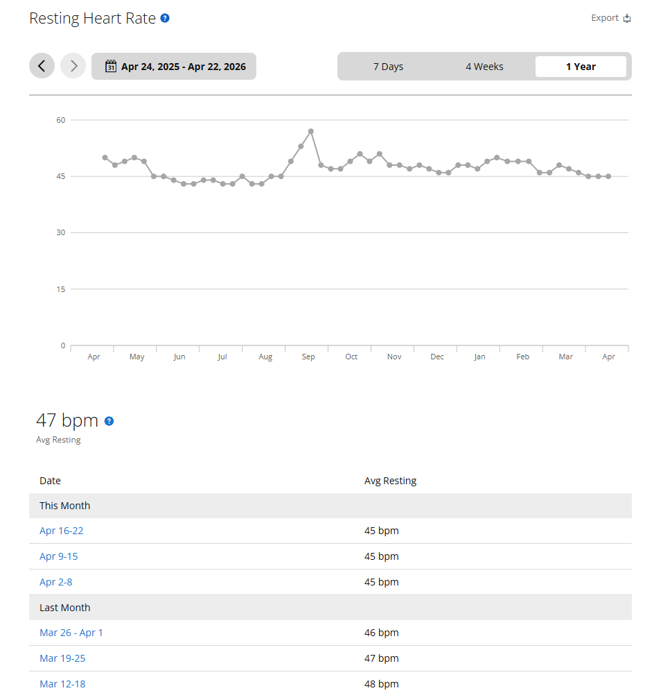Open the Apr 24, 2025 - Apr 22, 2026 date range
Viewport: 645px width, 693px height.
point(174,67)
